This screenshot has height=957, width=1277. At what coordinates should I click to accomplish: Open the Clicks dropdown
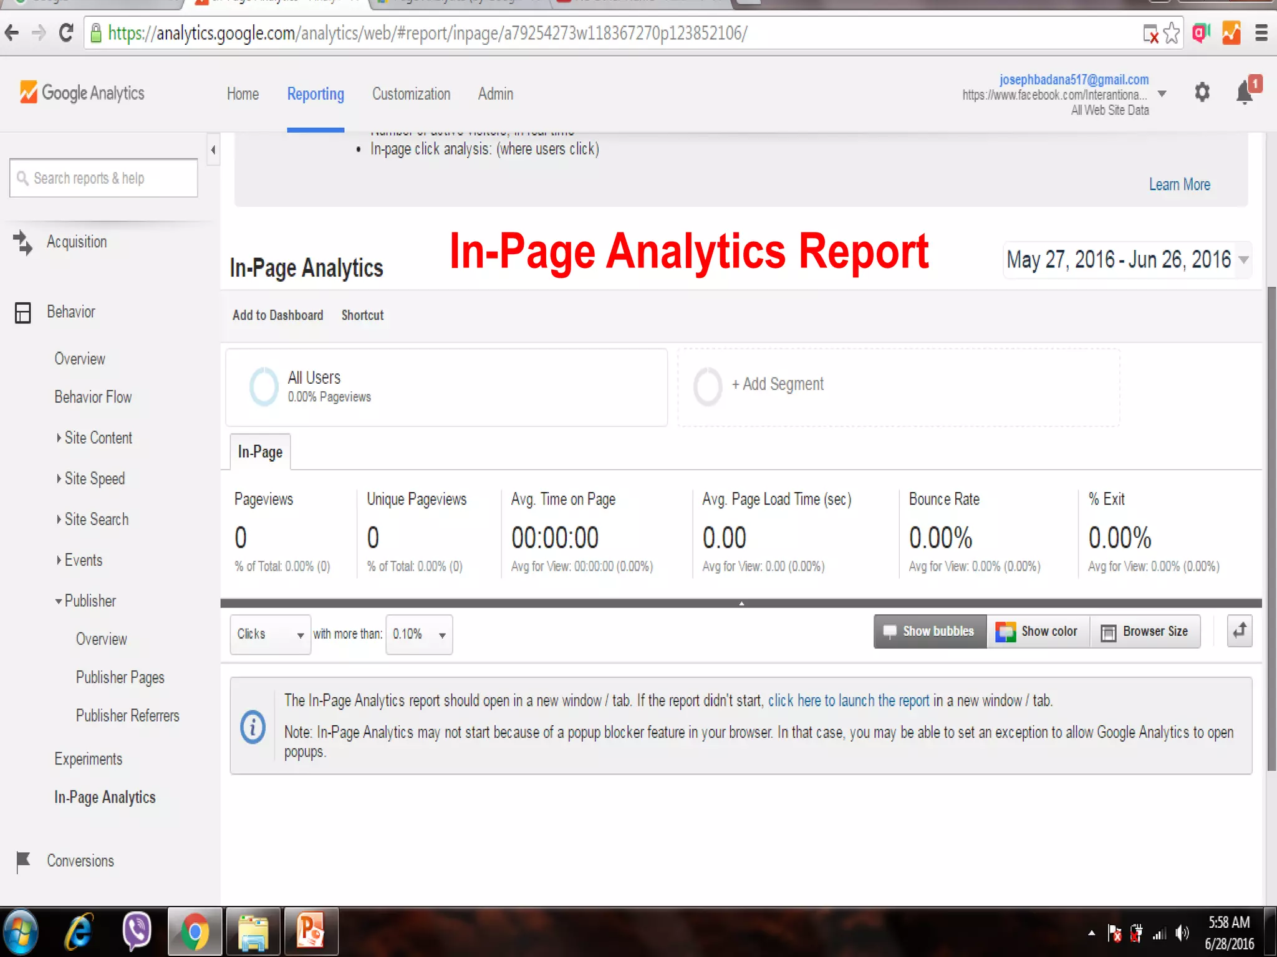coord(270,634)
